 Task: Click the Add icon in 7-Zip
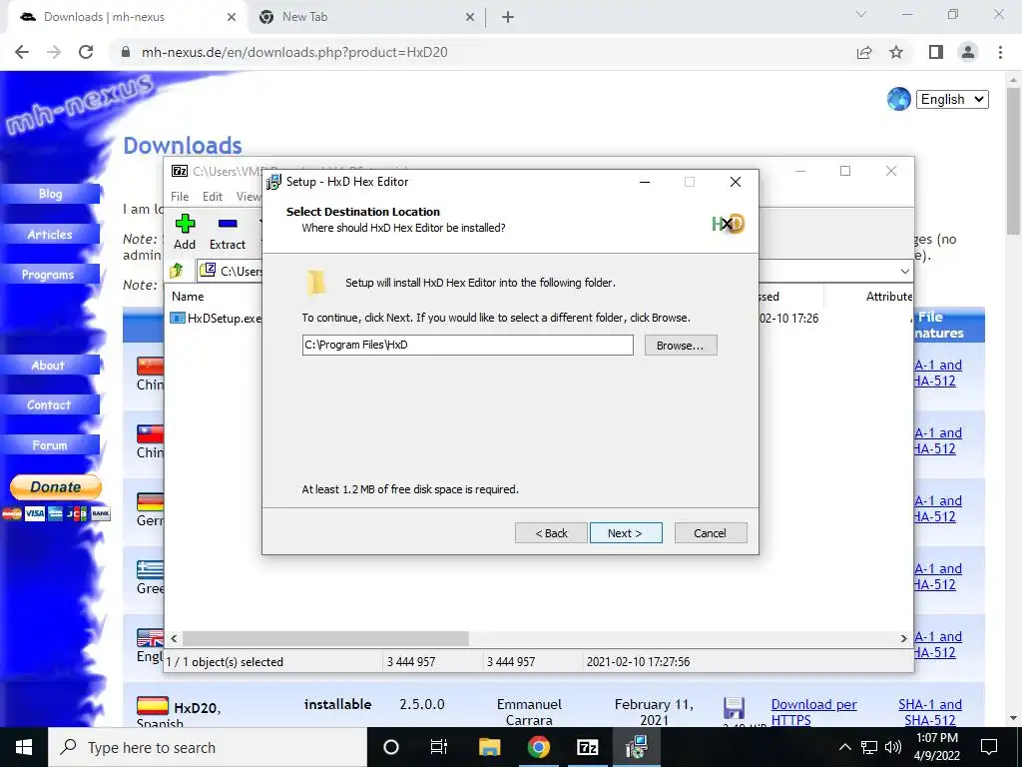(x=185, y=232)
